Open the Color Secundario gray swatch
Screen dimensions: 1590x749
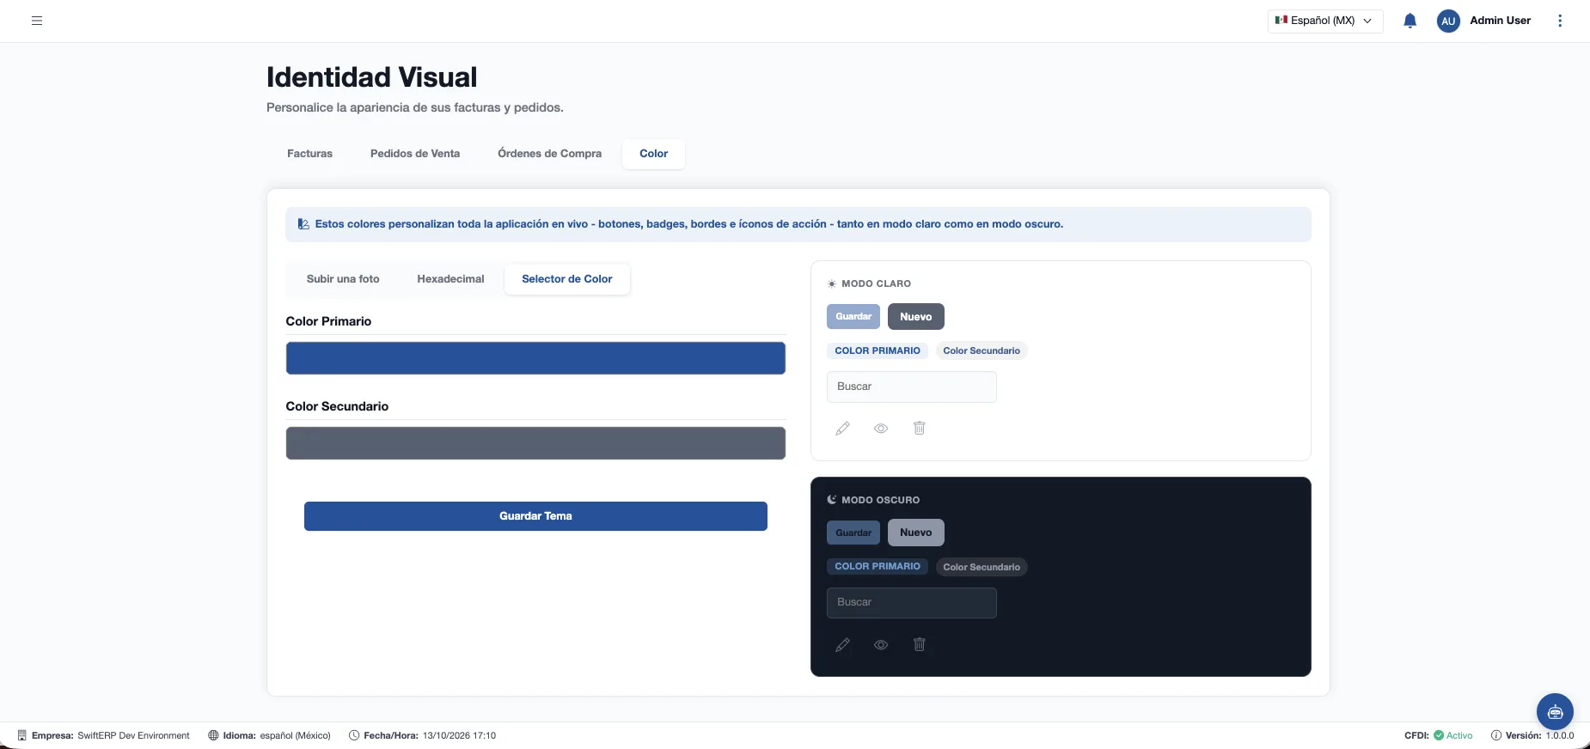[x=535, y=443]
